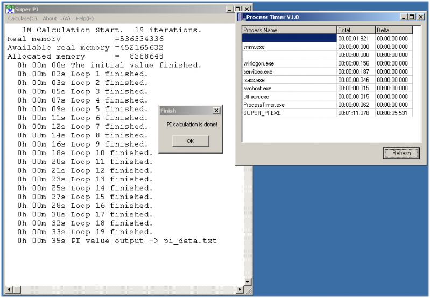This screenshot has height=298, width=430.
Task: Click total time 00:01:11.078 cell
Action: [x=356, y=113]
